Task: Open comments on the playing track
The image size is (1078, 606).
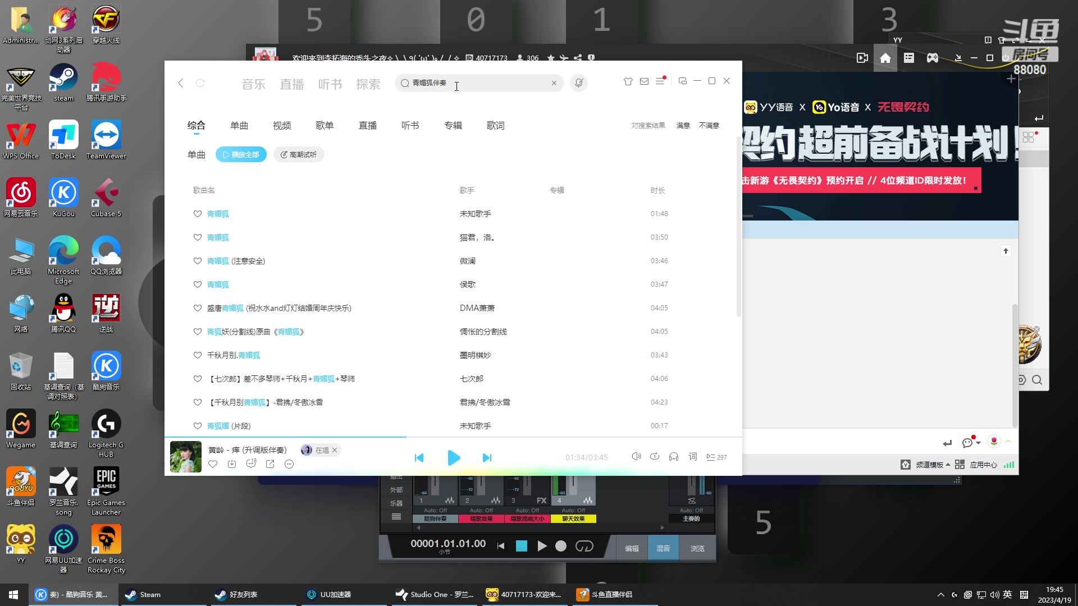Action: (252, 464)
